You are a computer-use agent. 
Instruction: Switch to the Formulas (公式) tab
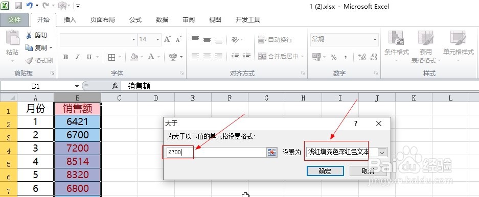(x=135, y=20)
